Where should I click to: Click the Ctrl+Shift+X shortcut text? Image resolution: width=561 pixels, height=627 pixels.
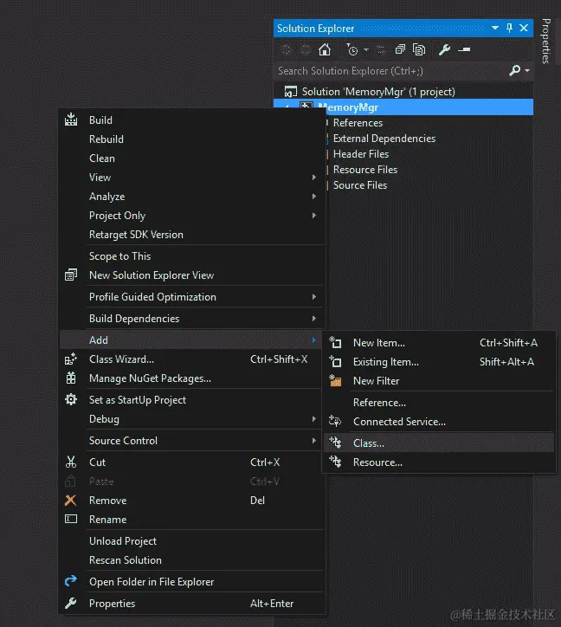coord(279,359)
